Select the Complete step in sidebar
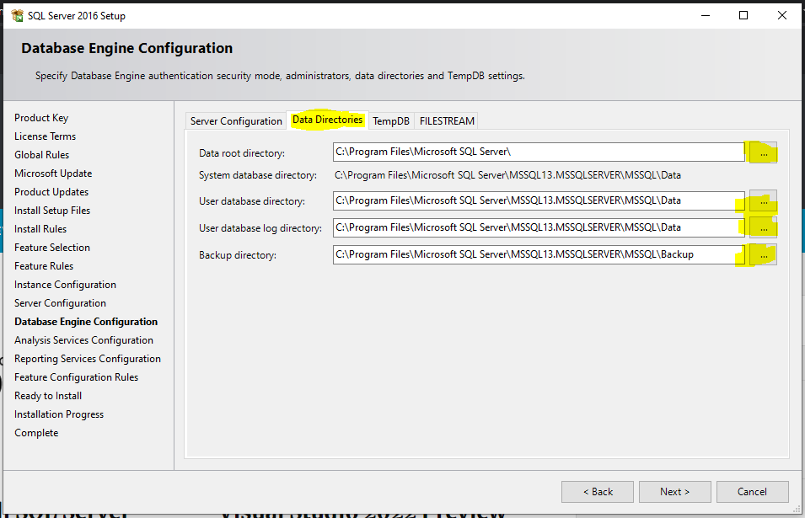 36,432
